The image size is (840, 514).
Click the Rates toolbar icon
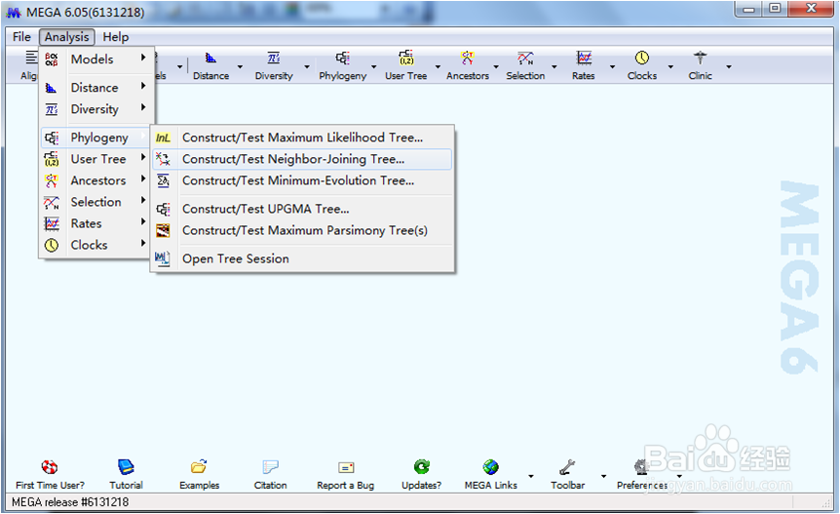[584, 58]
